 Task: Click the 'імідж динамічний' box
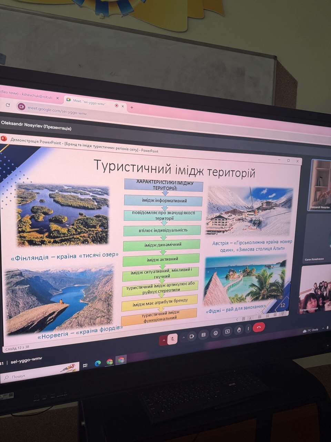tap(162, 245)
